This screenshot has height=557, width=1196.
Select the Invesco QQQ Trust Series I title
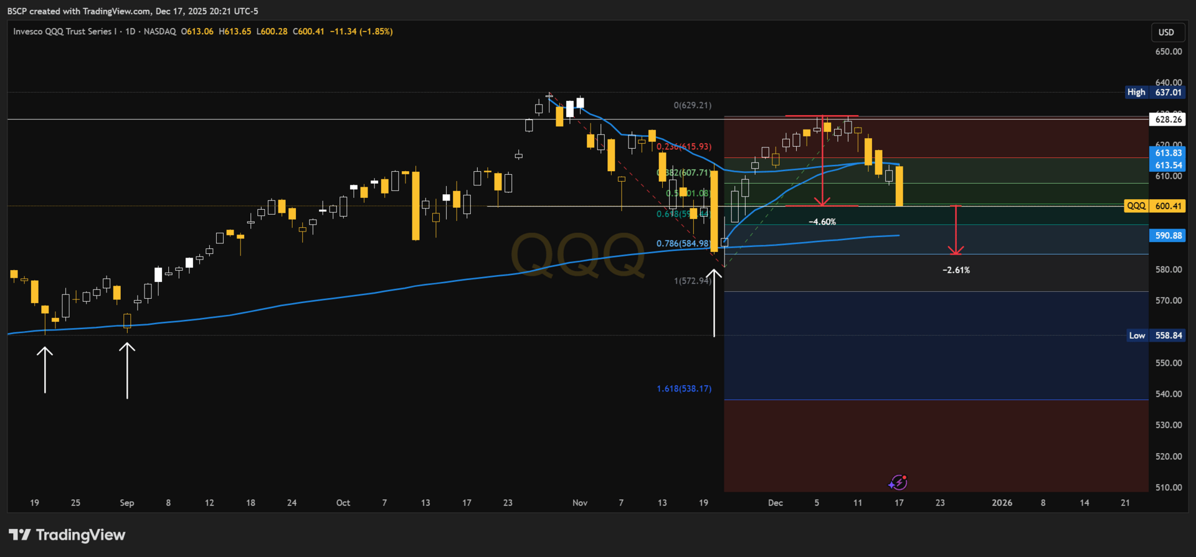[x=64, y=32]
